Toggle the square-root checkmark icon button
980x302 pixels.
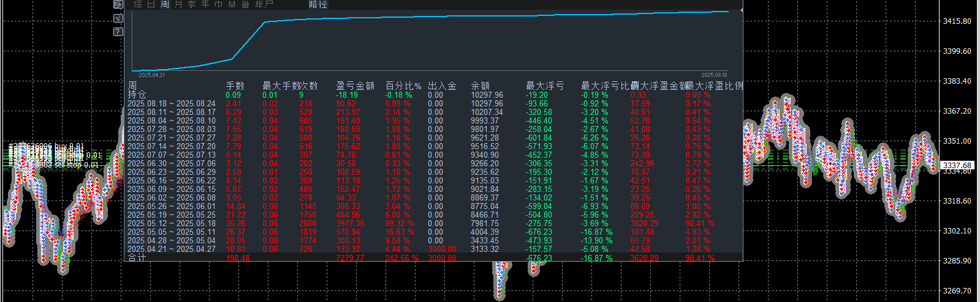click(118, 18)
